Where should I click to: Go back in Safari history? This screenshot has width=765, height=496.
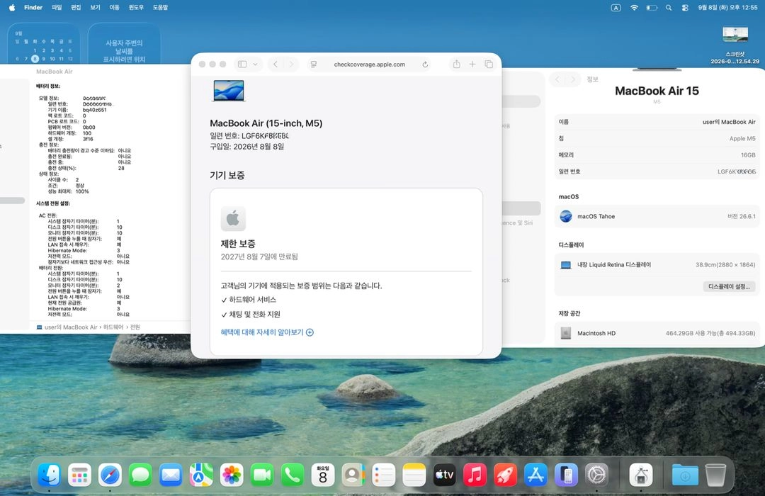coord(276,64)
